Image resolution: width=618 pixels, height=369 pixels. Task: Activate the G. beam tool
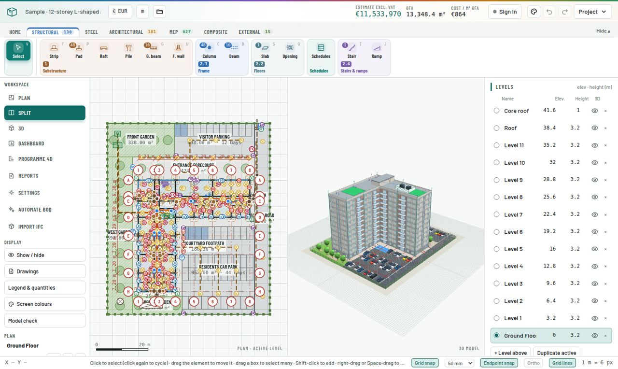point(153,51)
